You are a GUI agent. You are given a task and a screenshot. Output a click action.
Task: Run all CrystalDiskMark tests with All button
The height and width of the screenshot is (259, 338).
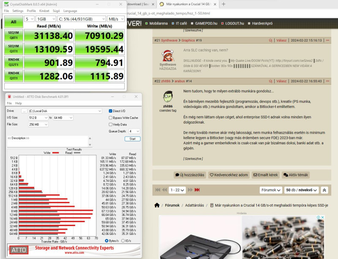[14, 22]
